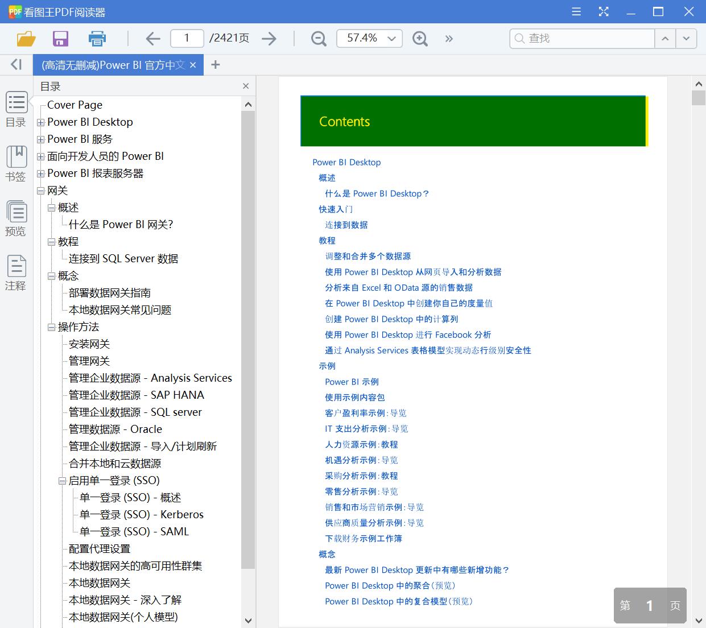Viewport: 706px width, 628px height.
Task: Open 本地数据网关(个人模型) entry
Action: [123, 617]
